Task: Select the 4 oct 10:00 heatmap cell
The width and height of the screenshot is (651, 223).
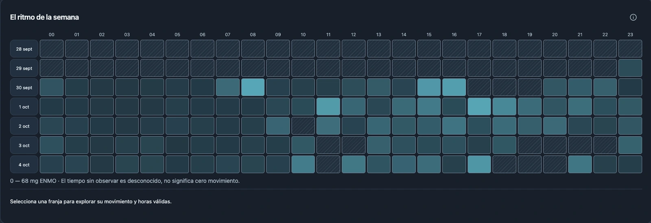Action: pos(303,164)
